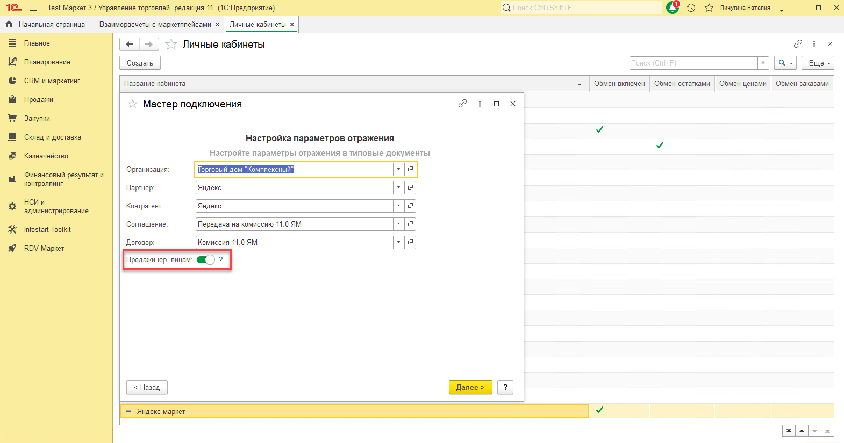Collapse the Яндекс маркет row group
Image resolution: width=844 pixels, height=443 pixels.
[128, 411]
